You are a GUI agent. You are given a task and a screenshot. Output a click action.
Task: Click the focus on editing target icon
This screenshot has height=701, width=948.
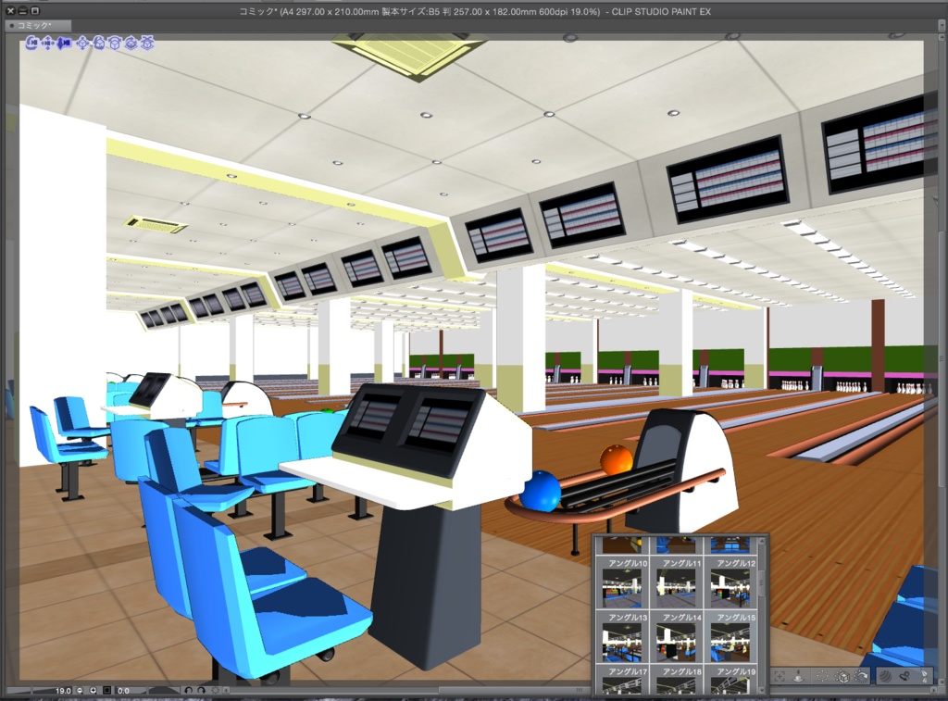tap(780, 676)
